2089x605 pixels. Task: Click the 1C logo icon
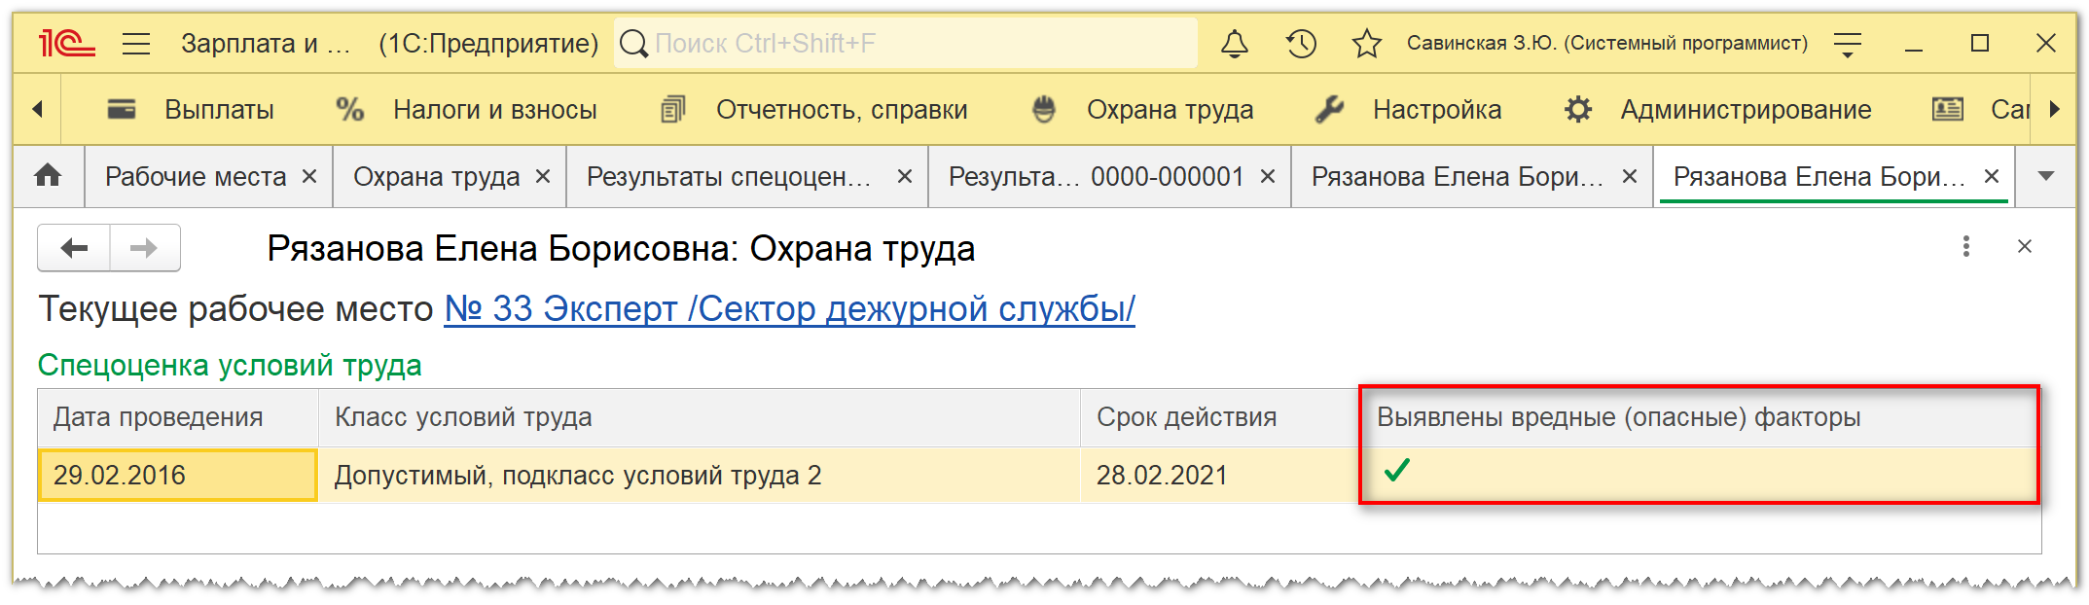[66, 44]
